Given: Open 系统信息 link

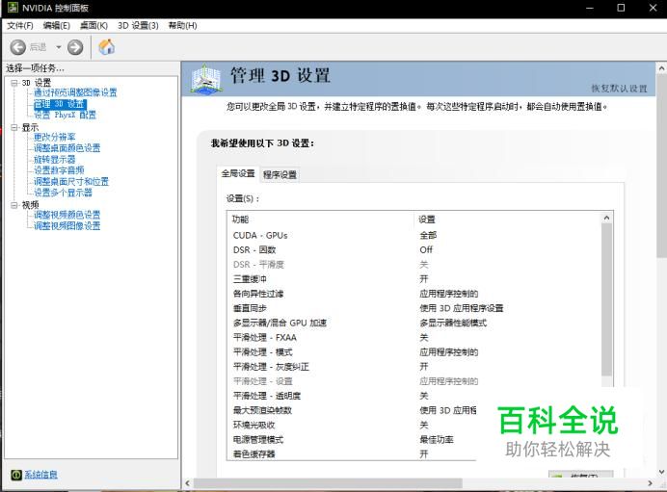Looking at the screenshot, I should [40, 475].
